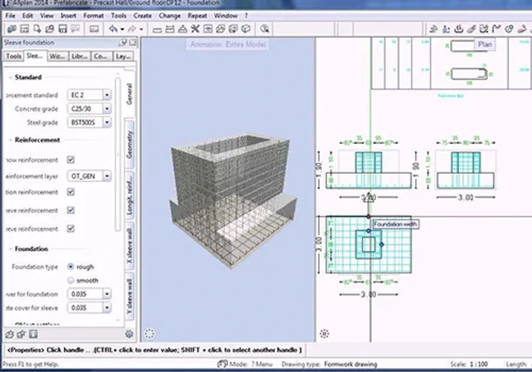The image size is (532, 372).
Task: Select the Y sleeve wall vertical tab
Action: coord(129,296)
